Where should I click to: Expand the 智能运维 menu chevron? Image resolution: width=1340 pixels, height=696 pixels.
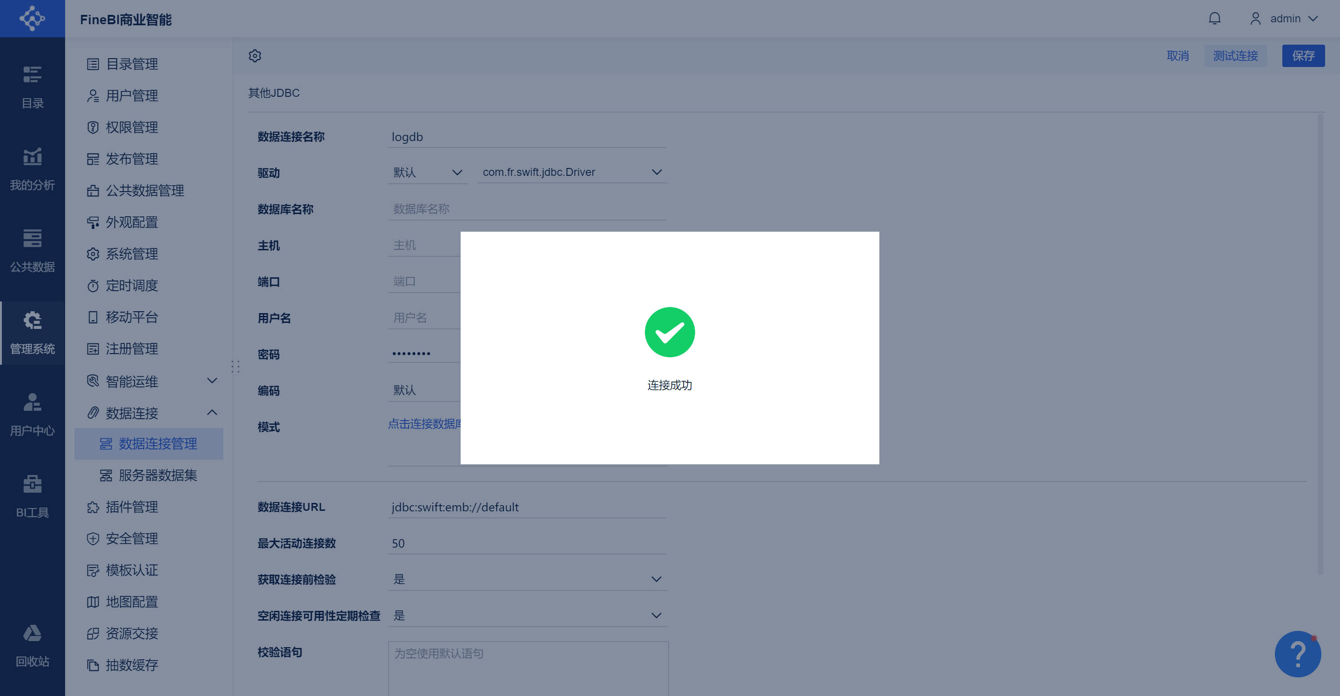pyautogui.click(x=212, y=381)
